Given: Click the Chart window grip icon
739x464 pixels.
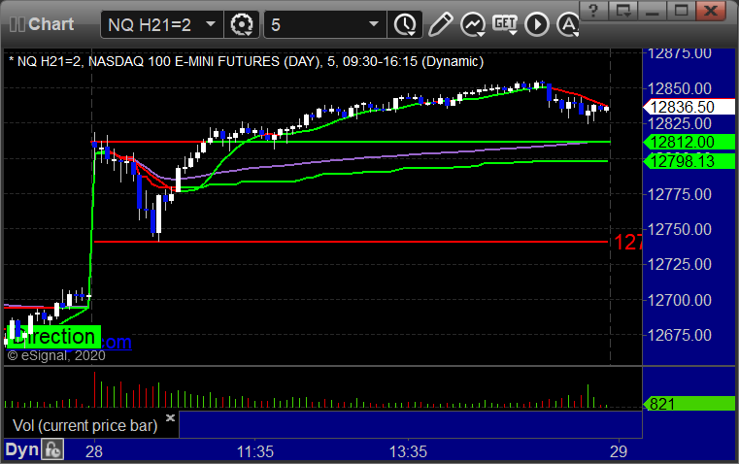Looking at the screenshot, I should click(17, 24).
